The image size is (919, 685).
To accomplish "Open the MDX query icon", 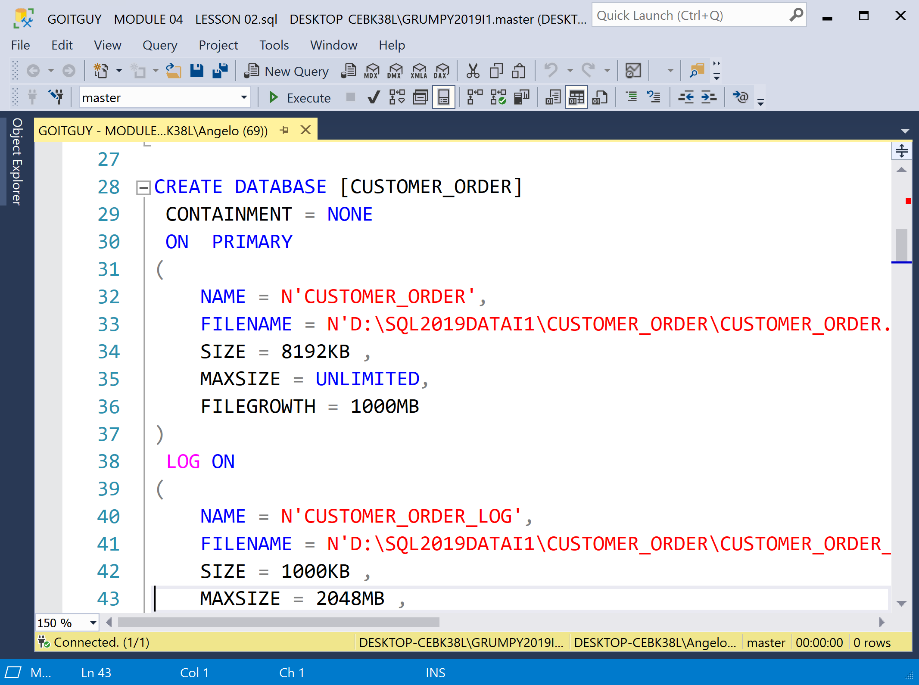I will [x=371, y=71].
